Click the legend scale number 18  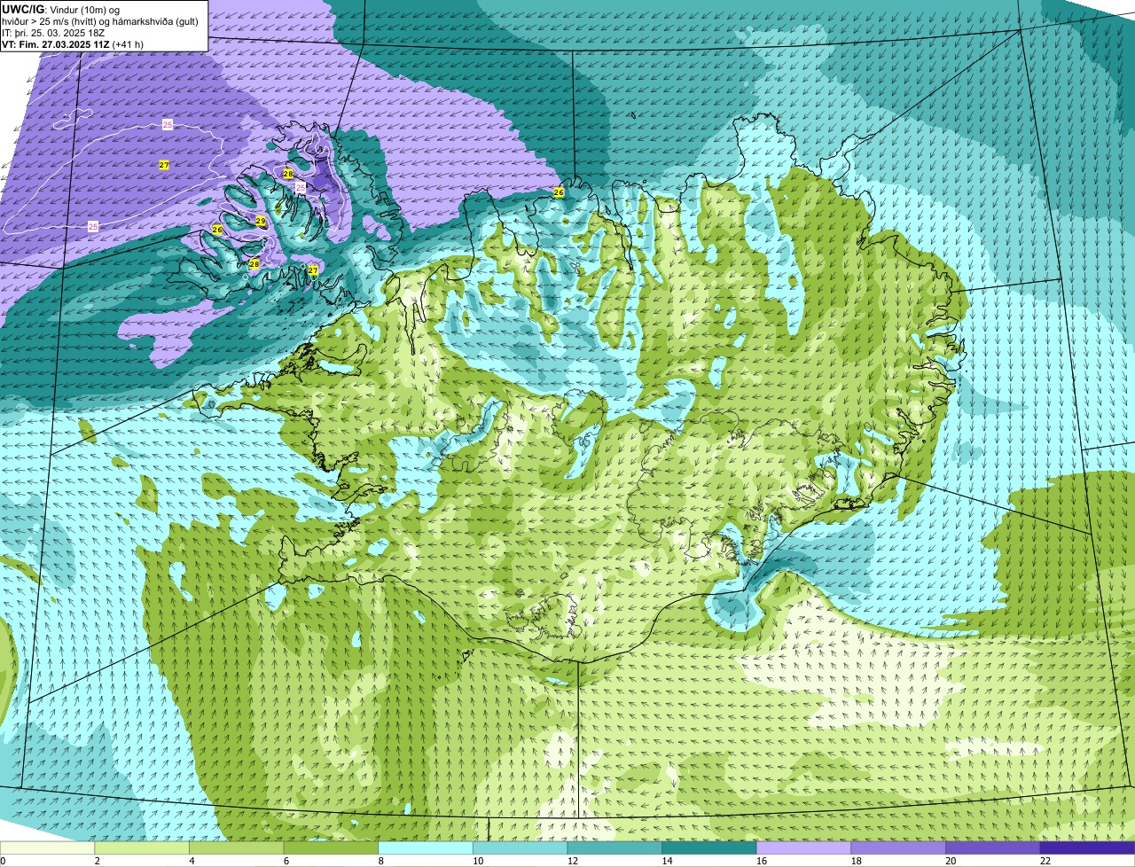click(857, 860)
